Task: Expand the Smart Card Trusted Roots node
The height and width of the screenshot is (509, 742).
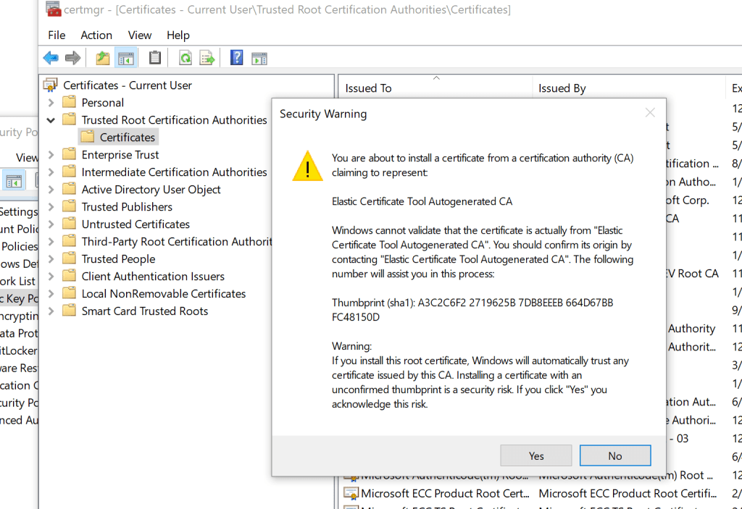Action: [x=51, y=311]
